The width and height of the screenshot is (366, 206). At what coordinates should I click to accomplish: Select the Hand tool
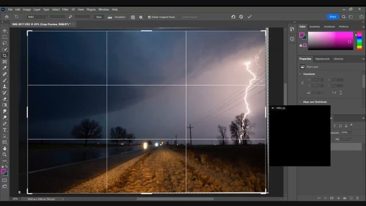pos(5,148)
